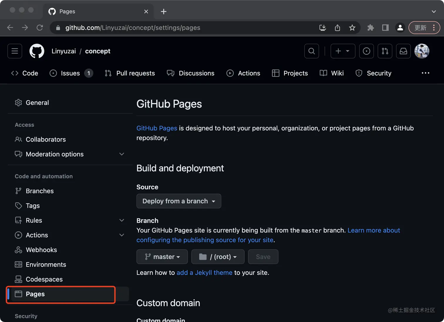Click the browser address bar URL

pyautogui.click(x=133, y=28)
